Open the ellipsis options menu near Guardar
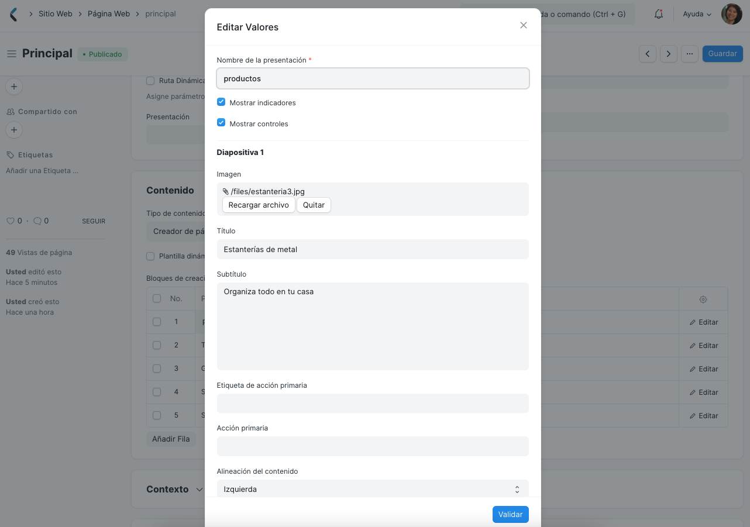 (x=689, y=53)
